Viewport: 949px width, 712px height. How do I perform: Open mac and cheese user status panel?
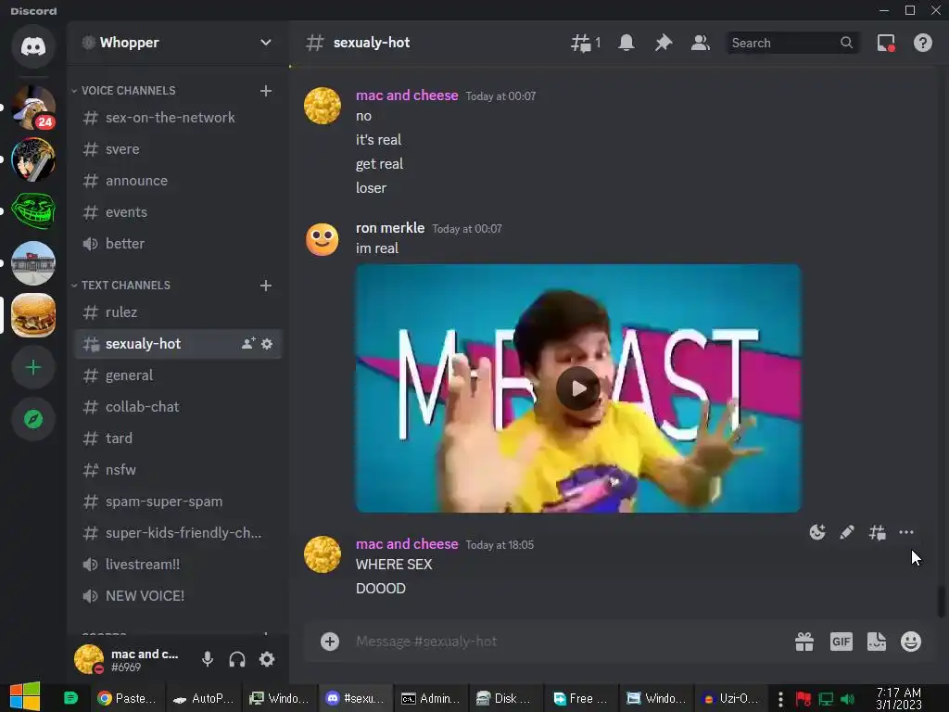click(x=130, y=659)
